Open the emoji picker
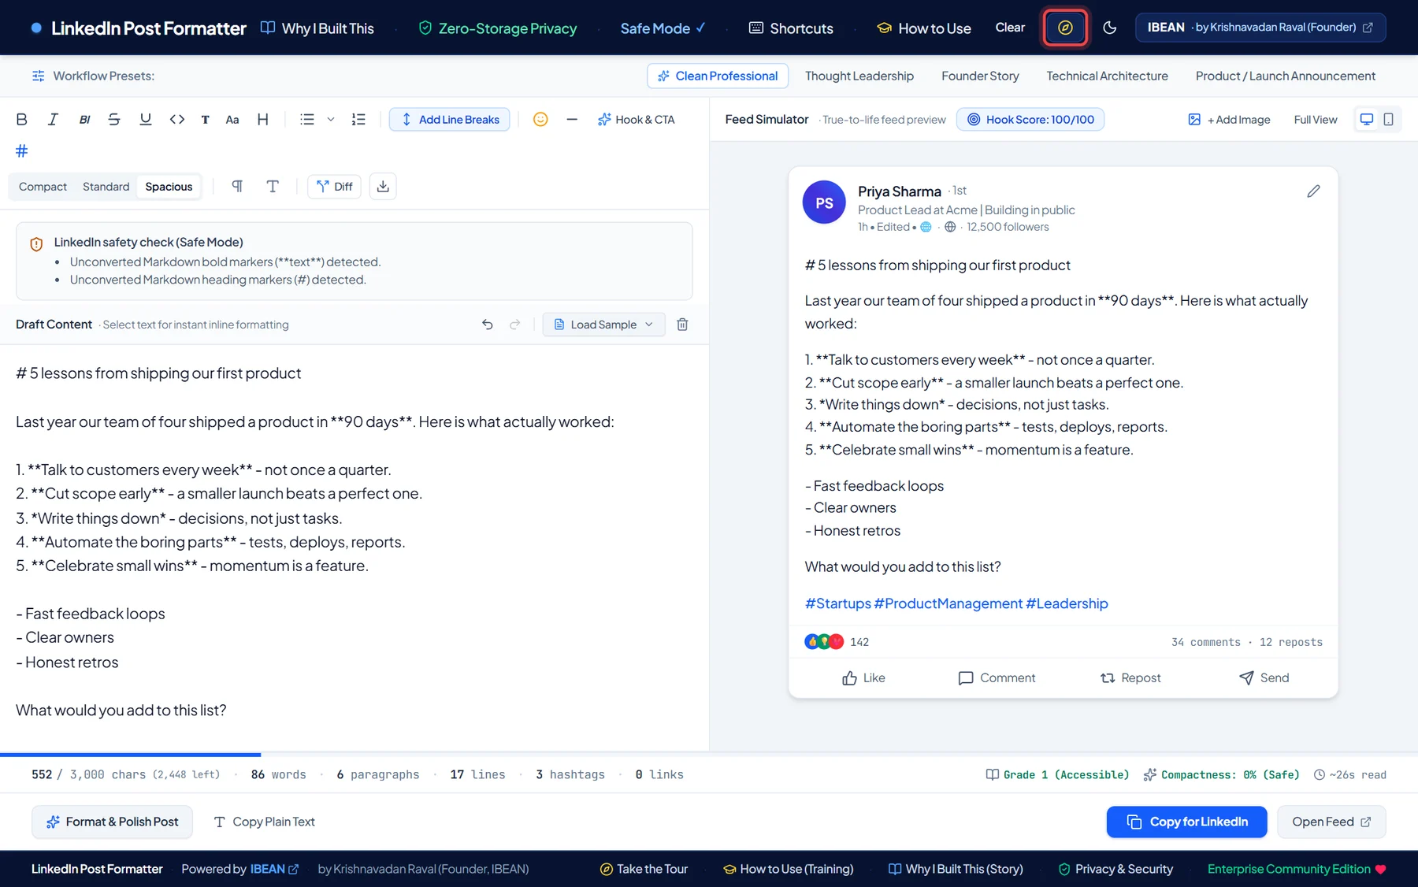This screenshot has width=1418, height=887. 540,120
